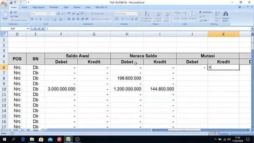Viewport: 254px width, 143px height.
Task: Switch to the Page Layout ribbon tab
Action: click(38, 7)
